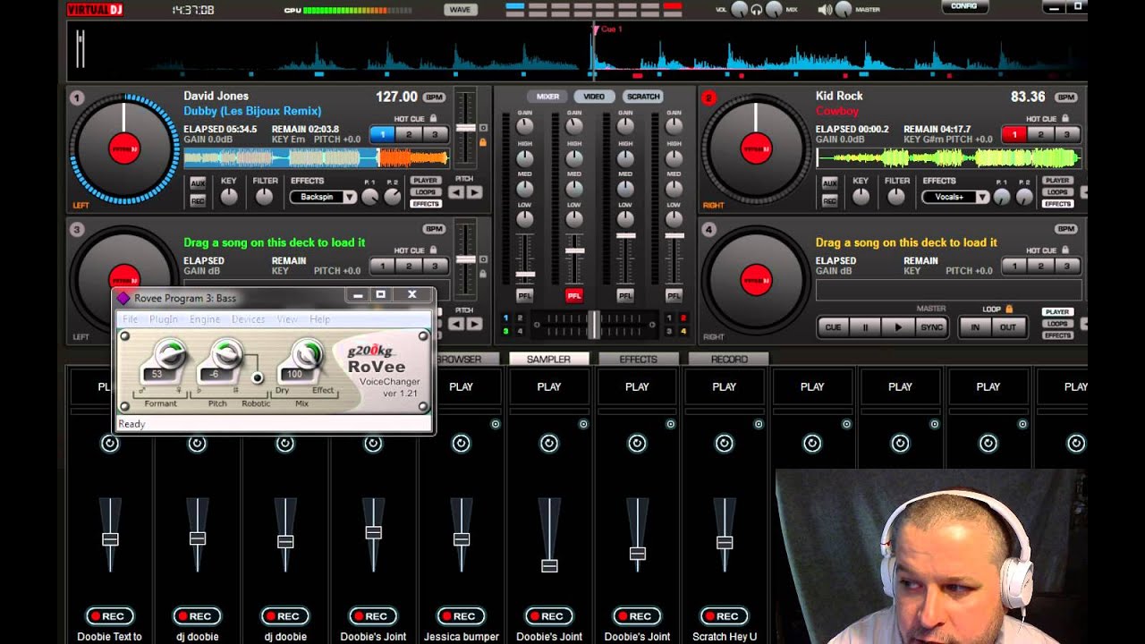Toggle the red PFL button on channel two
The width and height of the screenshot is (1145, 644).
point(573,295)
